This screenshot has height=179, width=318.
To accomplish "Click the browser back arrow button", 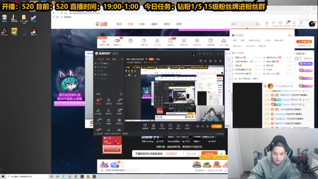I will point(54,13).
